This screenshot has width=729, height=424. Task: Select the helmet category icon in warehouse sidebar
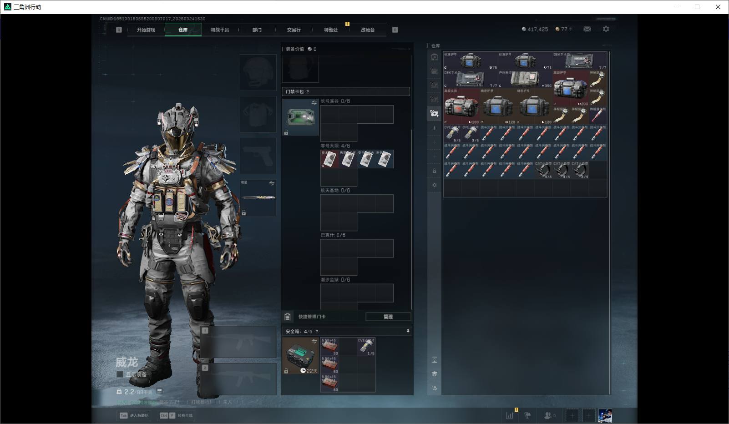point(434,57)
